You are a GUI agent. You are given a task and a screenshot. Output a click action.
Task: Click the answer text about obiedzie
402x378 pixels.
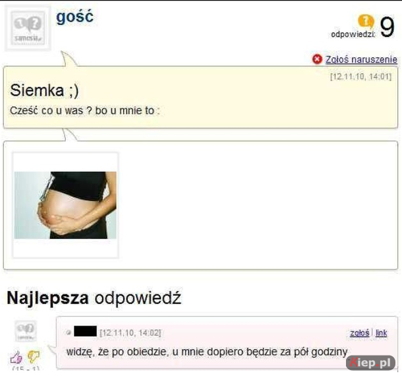click(207, 352)
